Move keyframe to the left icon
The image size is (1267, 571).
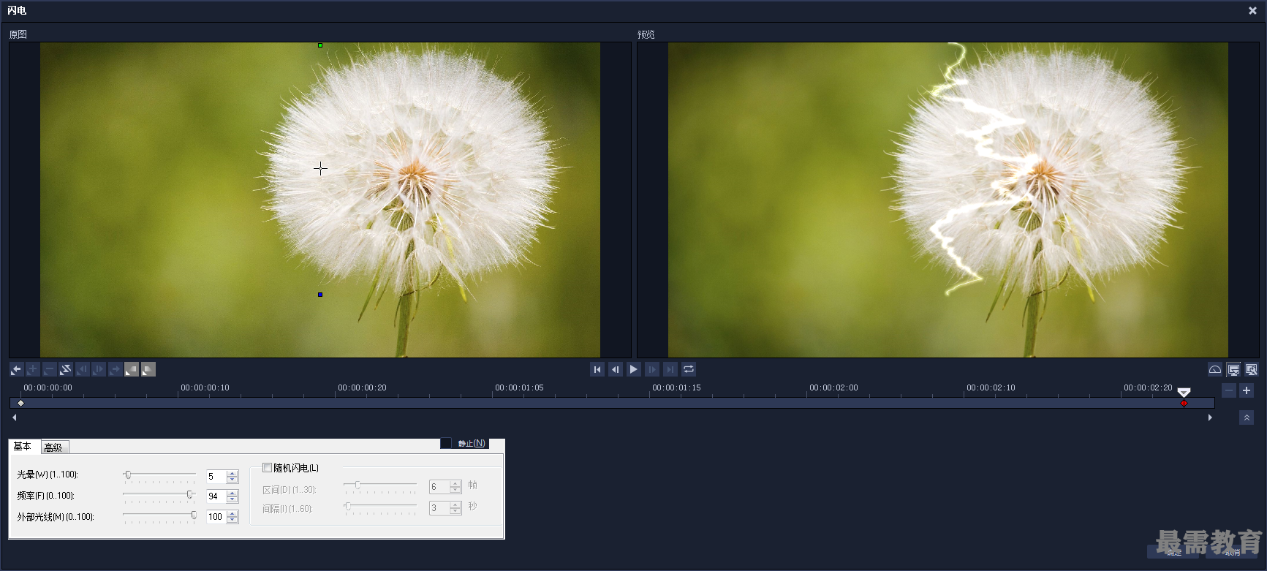click(82, 370)
